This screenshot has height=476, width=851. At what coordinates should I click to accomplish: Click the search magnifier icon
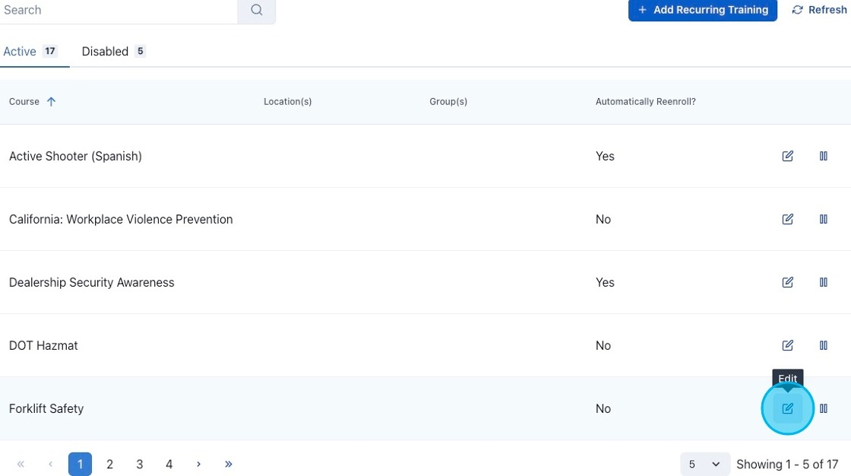(x=256, y=11)
